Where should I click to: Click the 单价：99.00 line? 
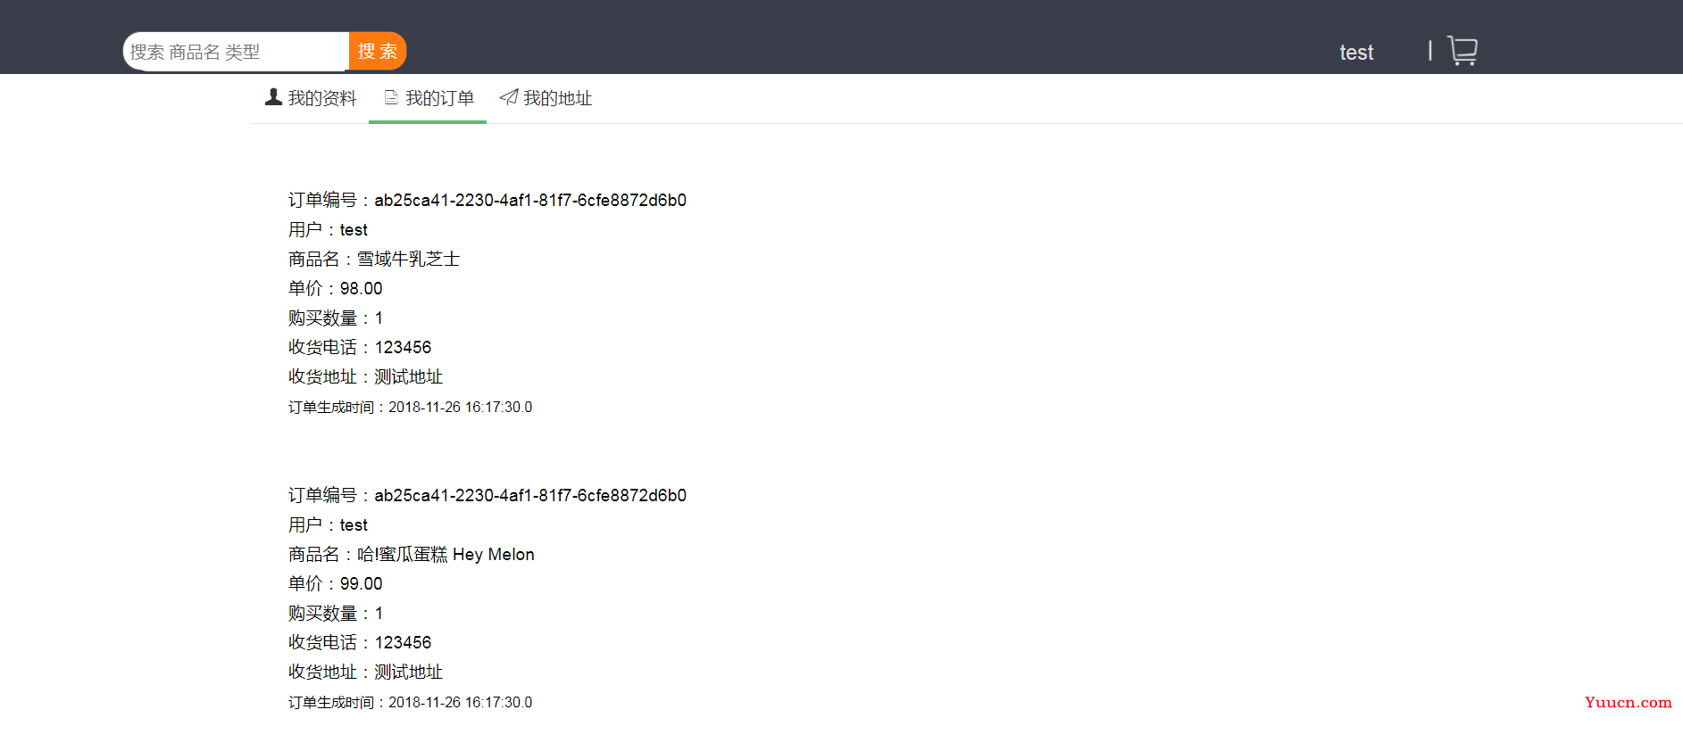point(336,583)
